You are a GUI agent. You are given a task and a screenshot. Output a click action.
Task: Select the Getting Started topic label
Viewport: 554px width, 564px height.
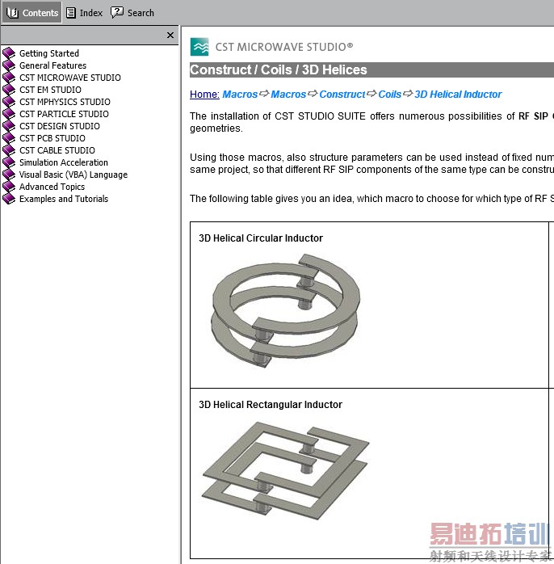tap(49, 53)
